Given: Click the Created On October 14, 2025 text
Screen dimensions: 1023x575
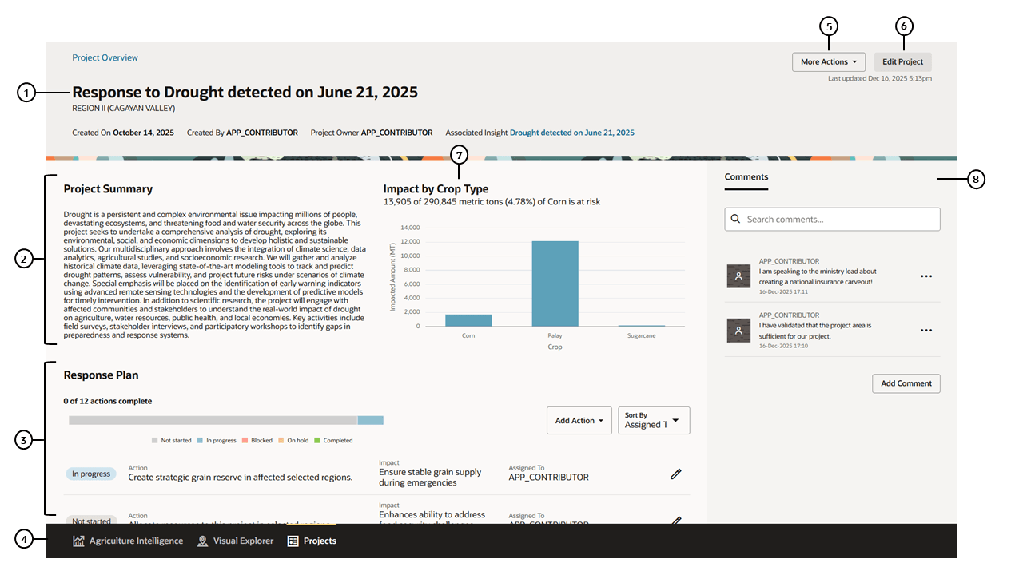Looking at the screenshot, I should [x=123, y=133].
